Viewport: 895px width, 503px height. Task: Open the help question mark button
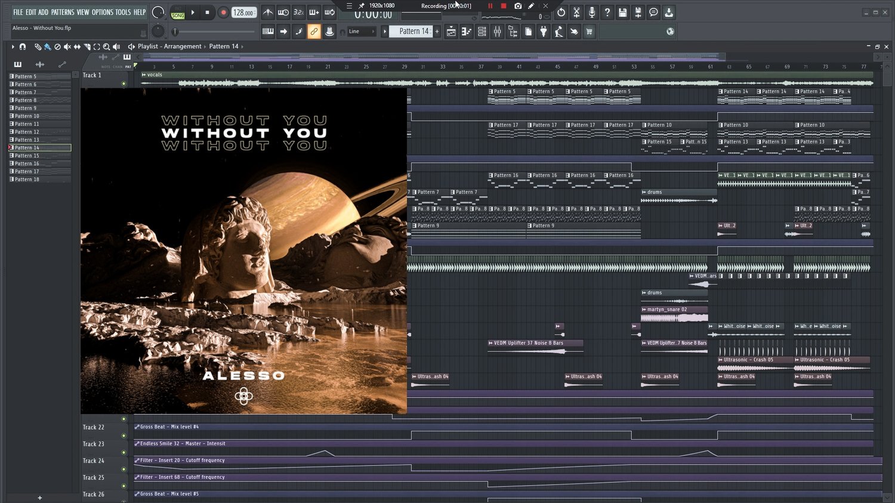607,12
